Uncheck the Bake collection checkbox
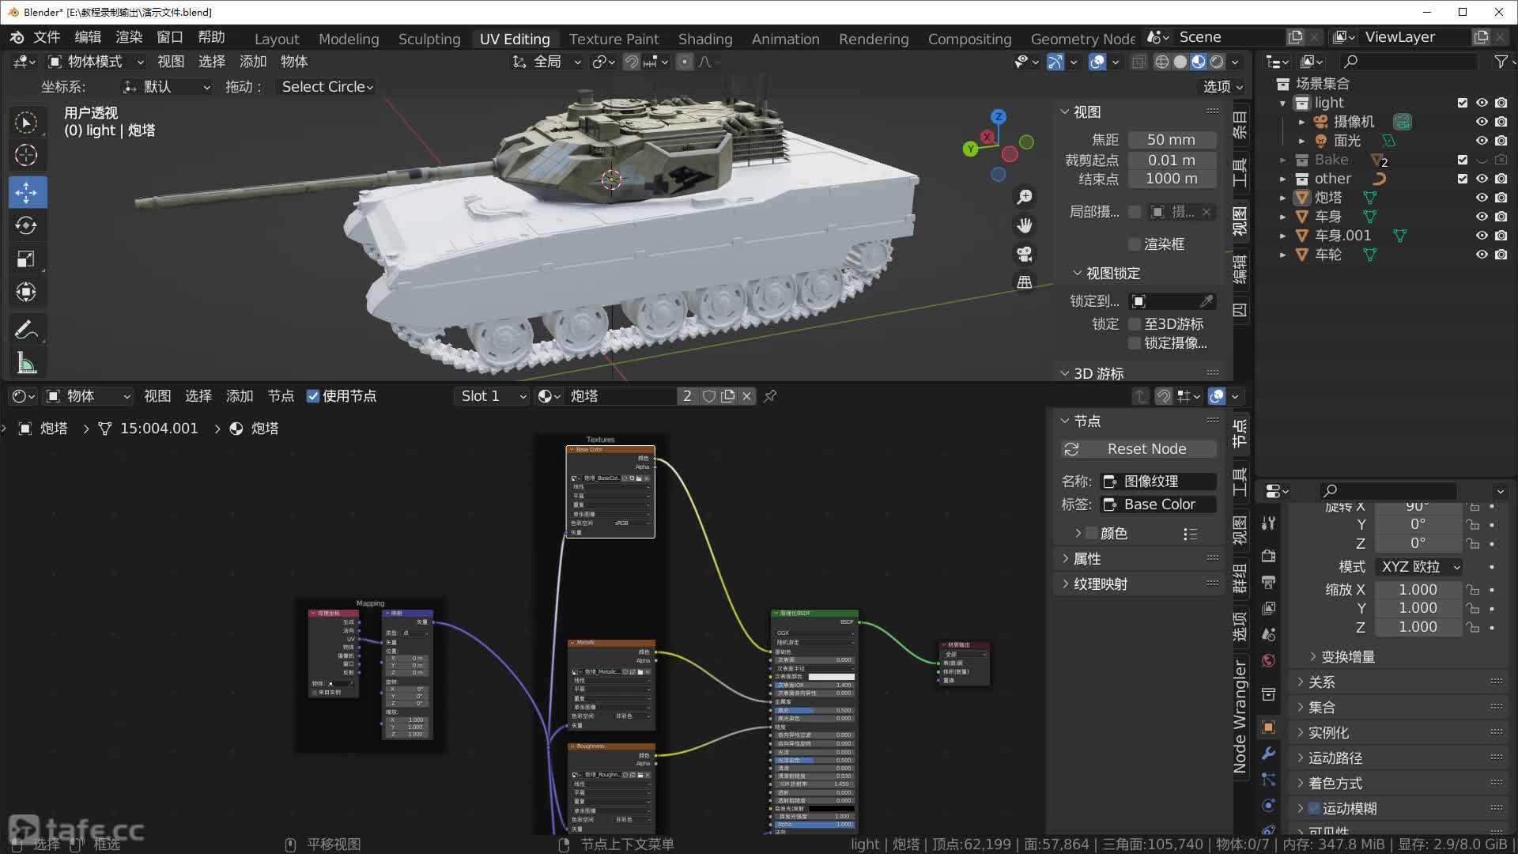The width and height of the screenshot is (1518, 854). click(1462, 160)
